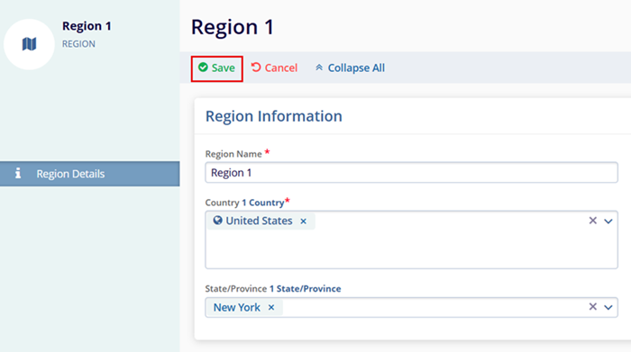Click the globe icon on United States tag

[x=218, y=221]
